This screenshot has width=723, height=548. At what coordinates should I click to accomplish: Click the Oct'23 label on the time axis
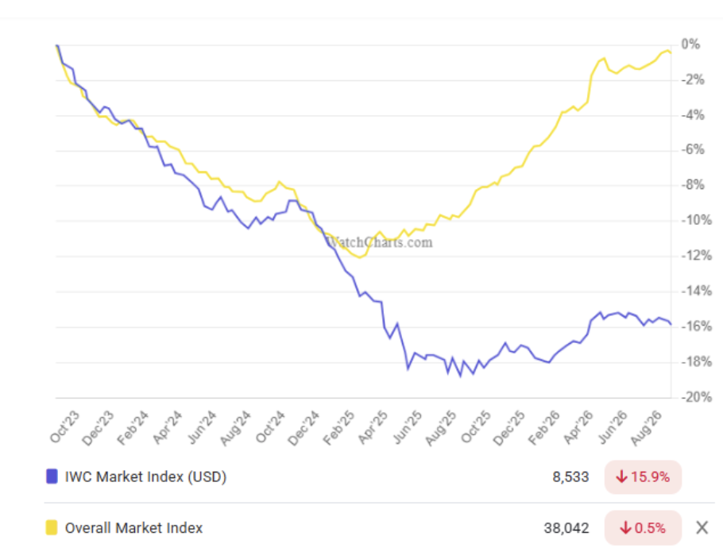[x=64, y=426]
